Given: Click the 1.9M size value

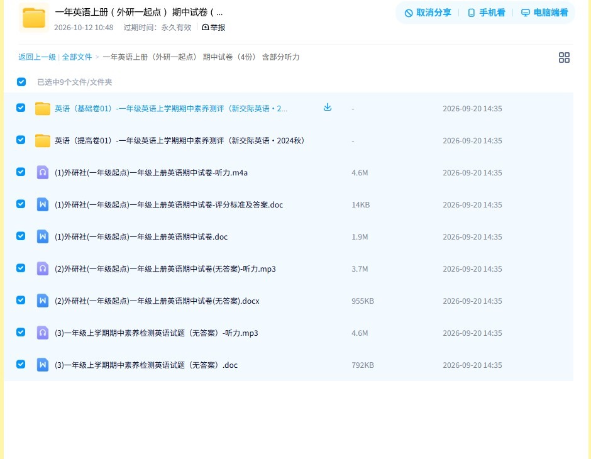Looking at the screenshot, I should tap(360, 236).
